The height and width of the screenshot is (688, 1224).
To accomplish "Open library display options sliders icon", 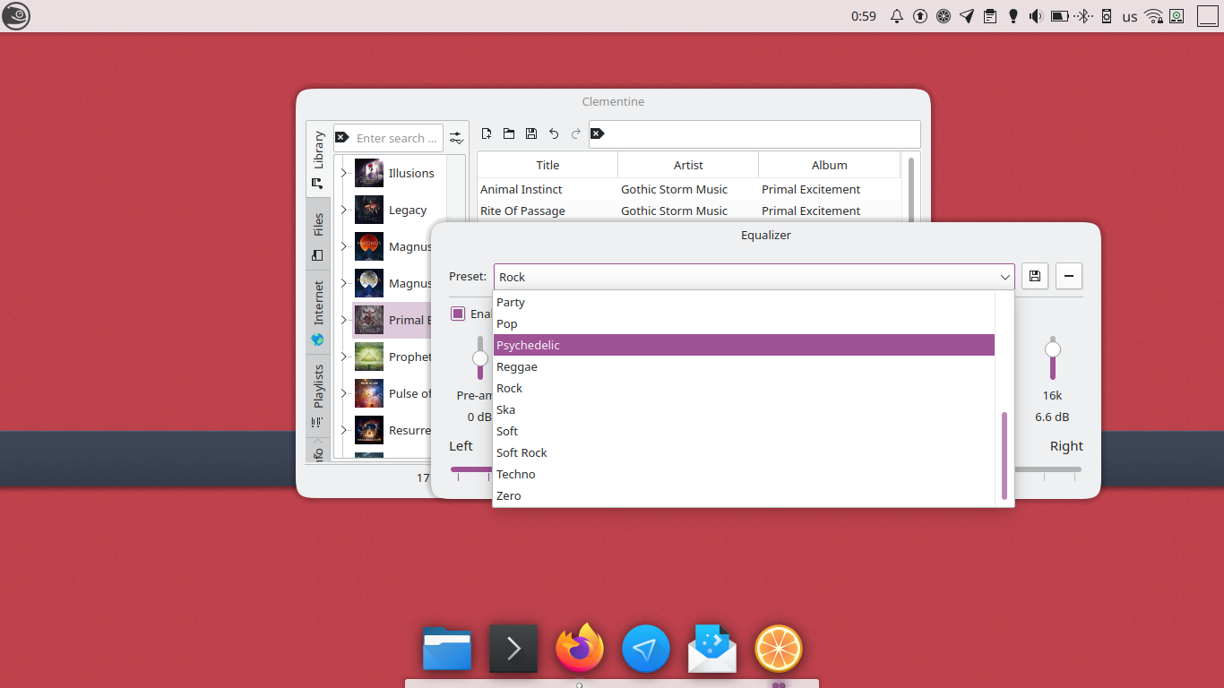I will (457, 138).
